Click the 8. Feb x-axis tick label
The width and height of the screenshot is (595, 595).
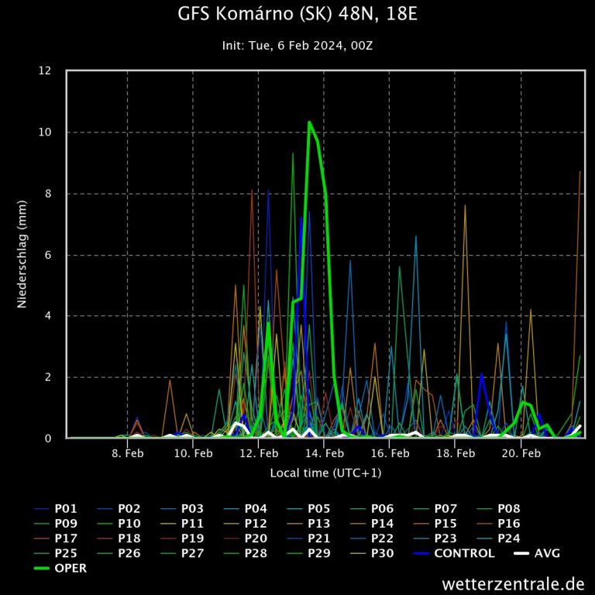click(x=128, y=453)
